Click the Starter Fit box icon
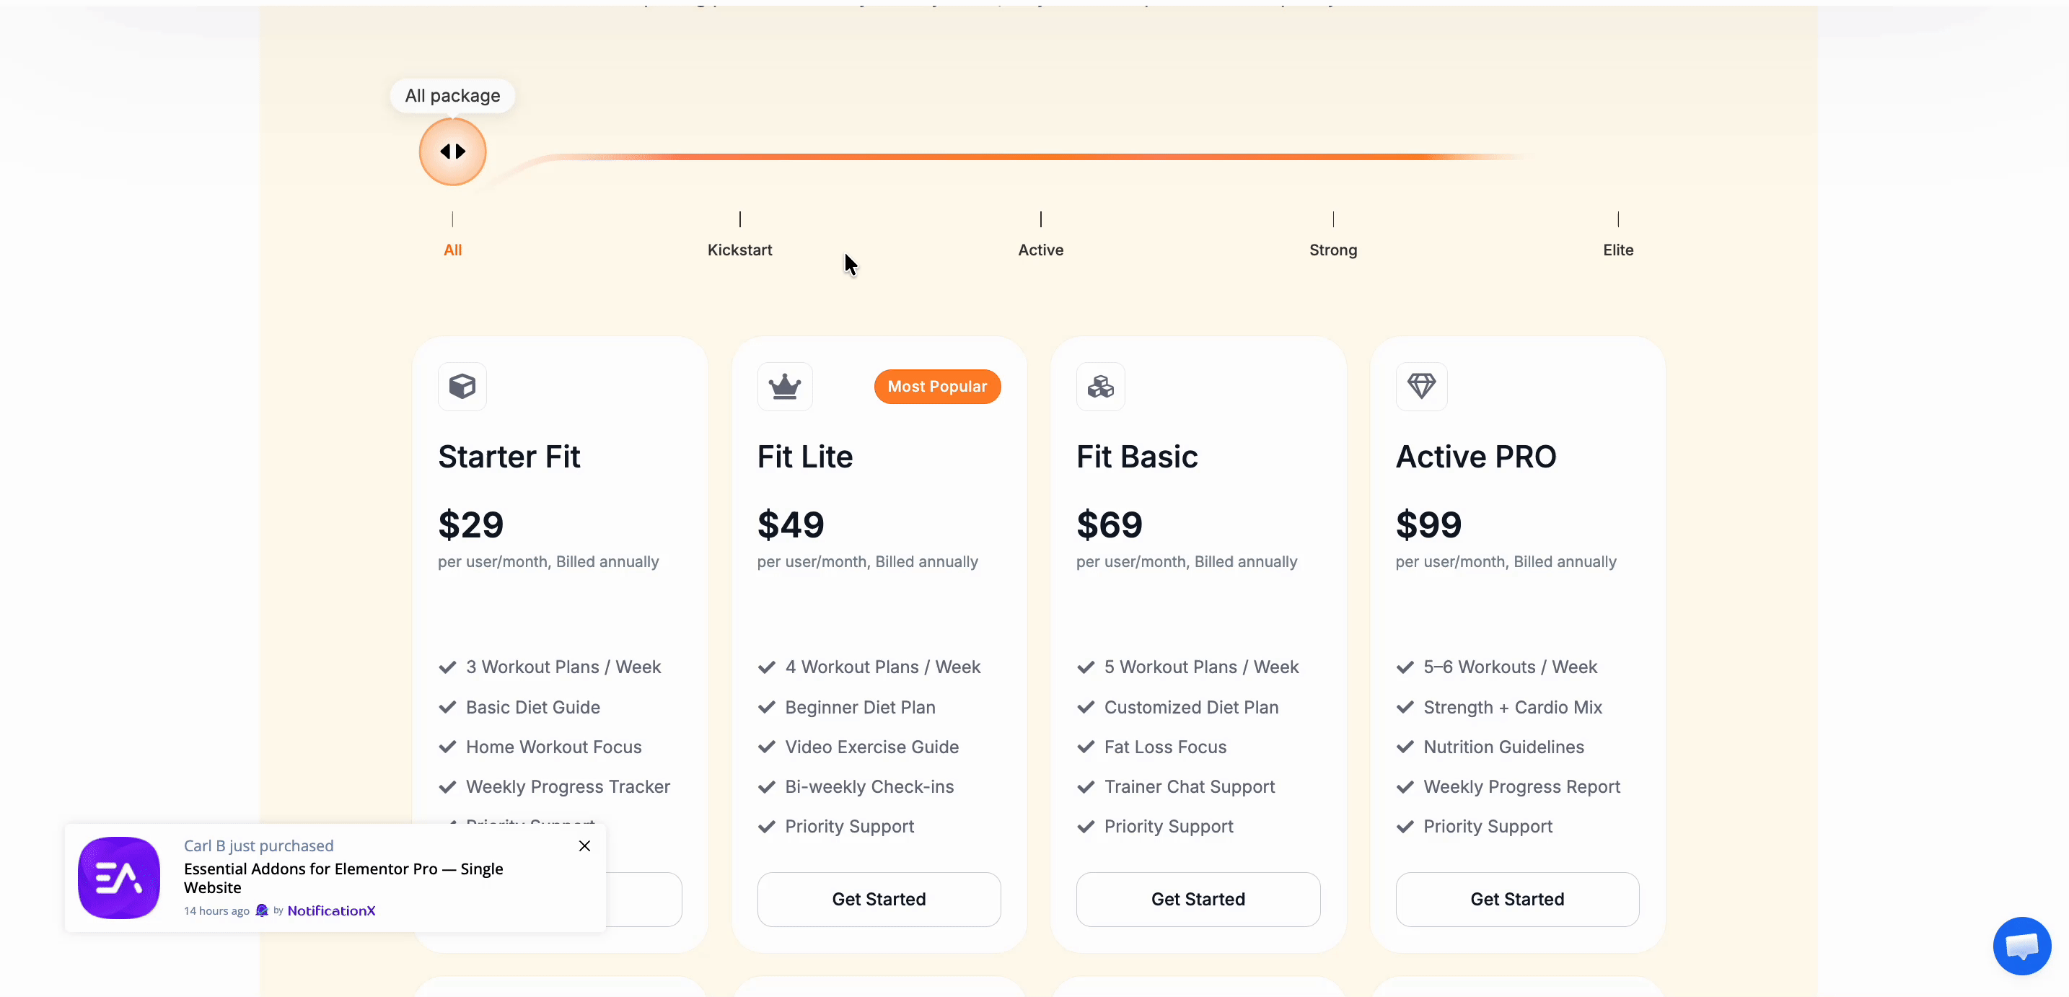This screenshot has width=2069, height=997. click(x=462, y=387)
